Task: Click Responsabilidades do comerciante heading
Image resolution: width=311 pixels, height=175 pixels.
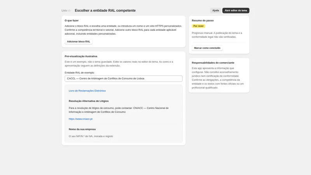Action: pyautogui.click(x=213, y=63)
